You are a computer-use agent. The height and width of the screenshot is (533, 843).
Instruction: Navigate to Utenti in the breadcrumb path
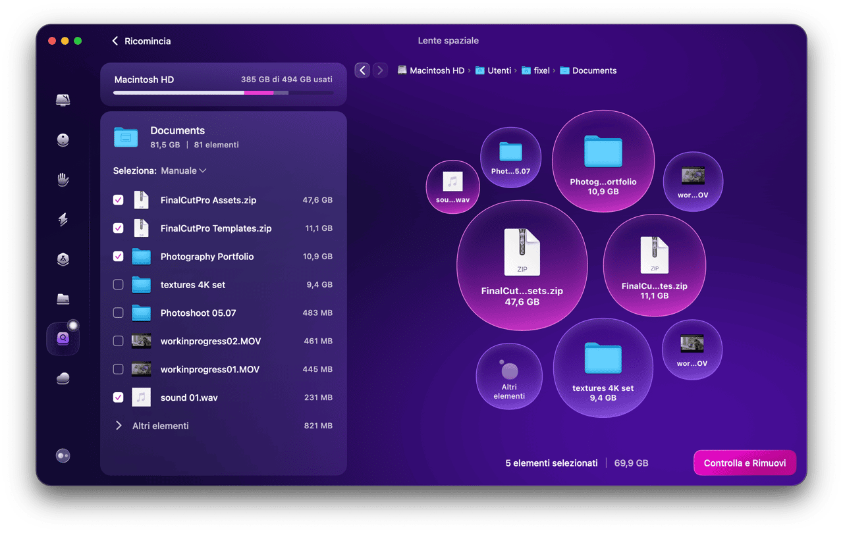[499, 70]
